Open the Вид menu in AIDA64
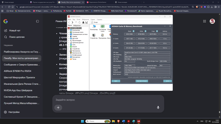This screenshot has height=124, width=221. click(74, 20)
